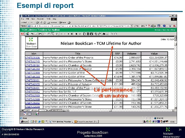Go to previous page of the report
Screen dimensions: 185x138
click(x=65, y=34)
